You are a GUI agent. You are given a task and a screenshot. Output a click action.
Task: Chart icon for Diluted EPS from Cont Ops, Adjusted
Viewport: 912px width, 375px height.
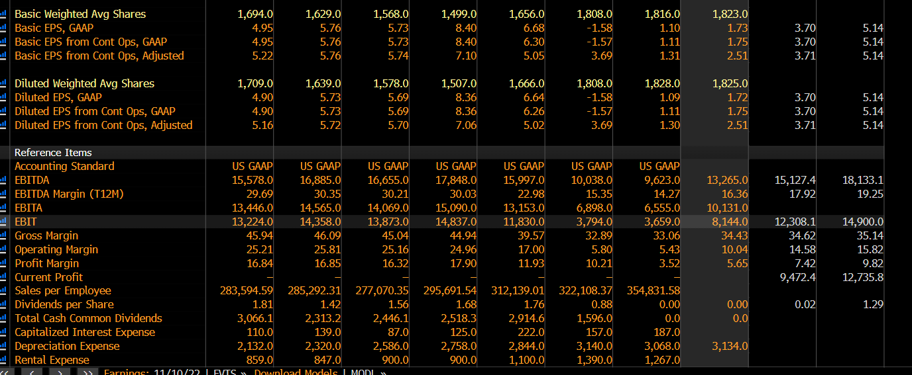[x=3, y=125]
